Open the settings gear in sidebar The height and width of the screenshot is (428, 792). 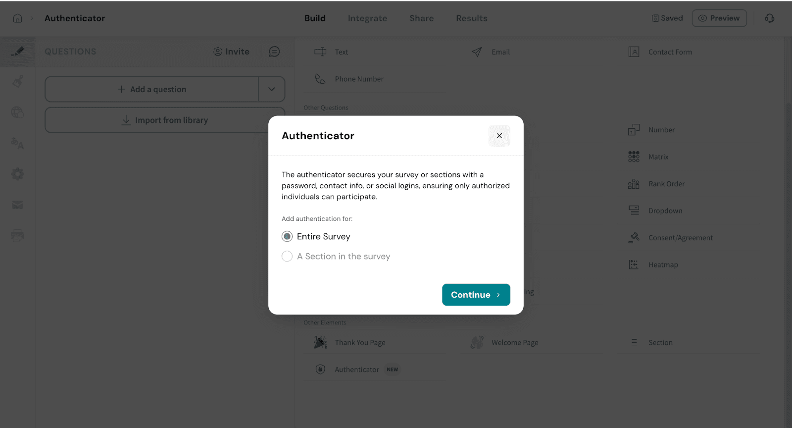coord(17,174)
